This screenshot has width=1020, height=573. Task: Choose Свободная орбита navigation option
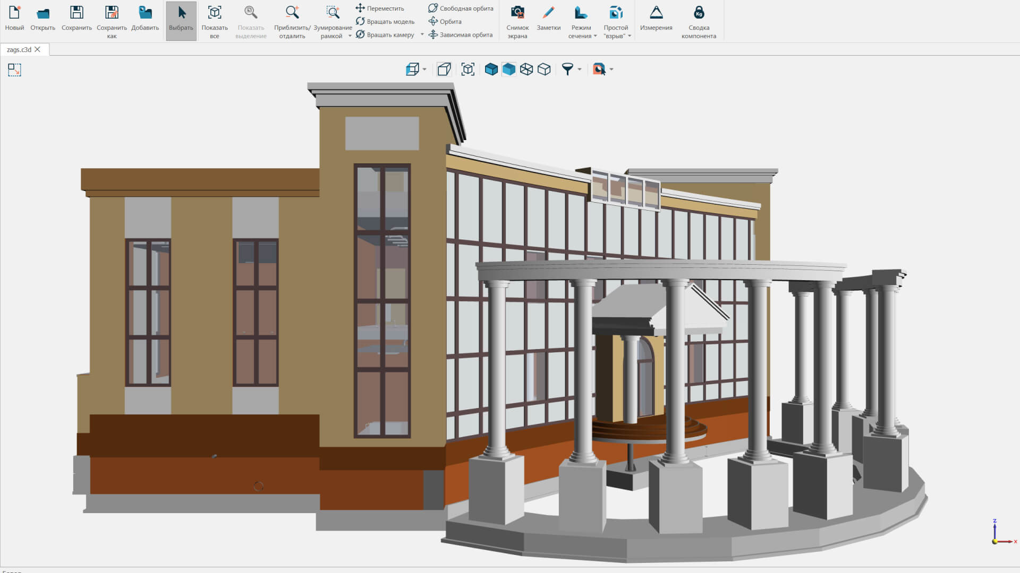pos(461,8)
